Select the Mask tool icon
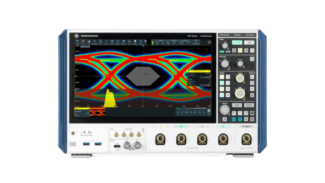The height and width of the screenshot is (183, 325). point(112,42)
